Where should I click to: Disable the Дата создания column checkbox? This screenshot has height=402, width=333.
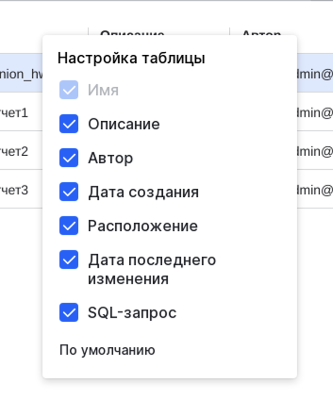(69, 192)
